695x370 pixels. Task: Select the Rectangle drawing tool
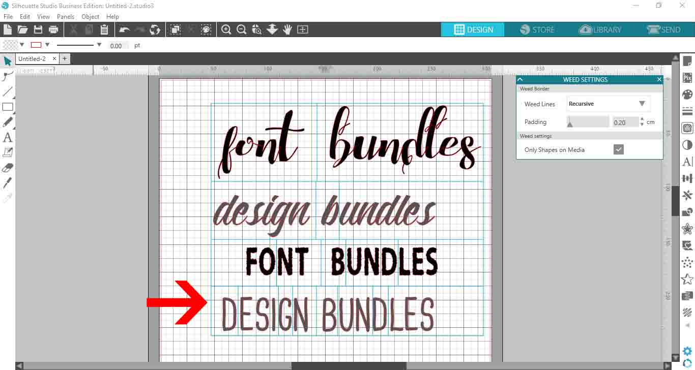[8, 107]
